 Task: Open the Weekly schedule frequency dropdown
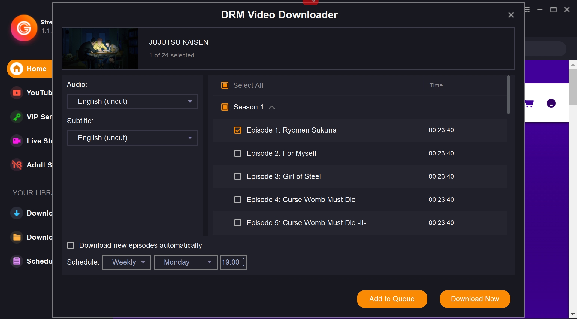[x=127, y=262]
